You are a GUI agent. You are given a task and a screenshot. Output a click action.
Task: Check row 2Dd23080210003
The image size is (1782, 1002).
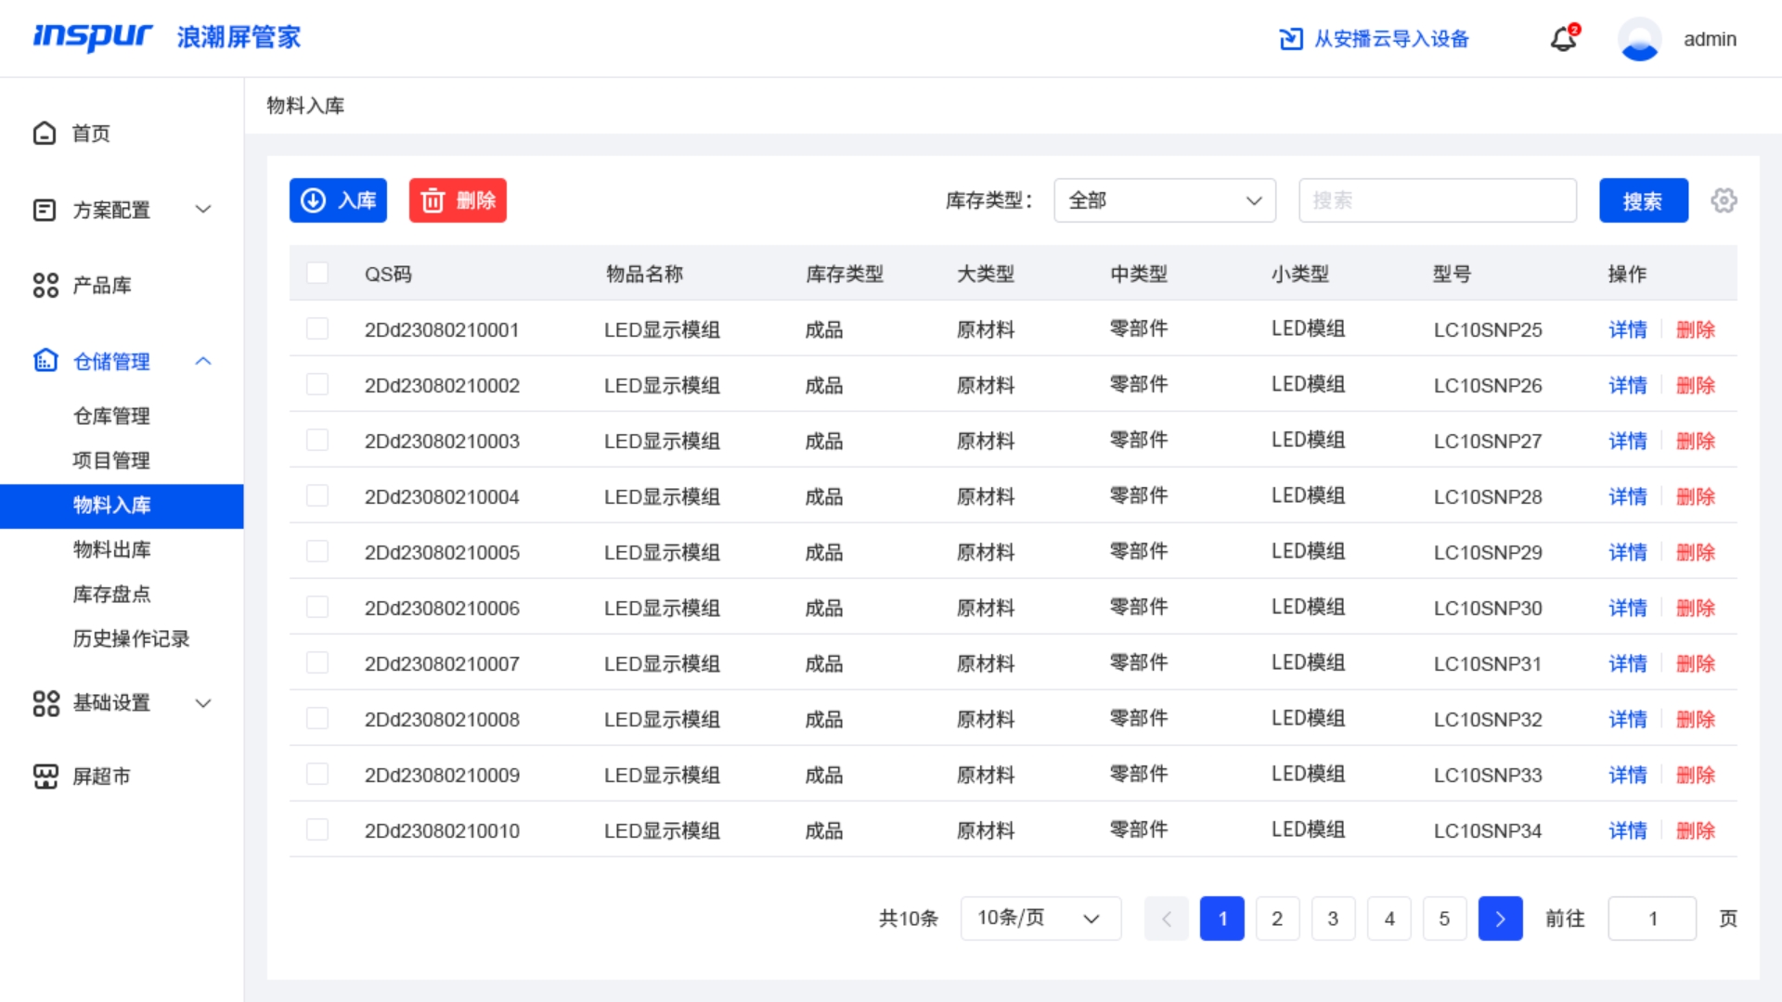point(317,440)
